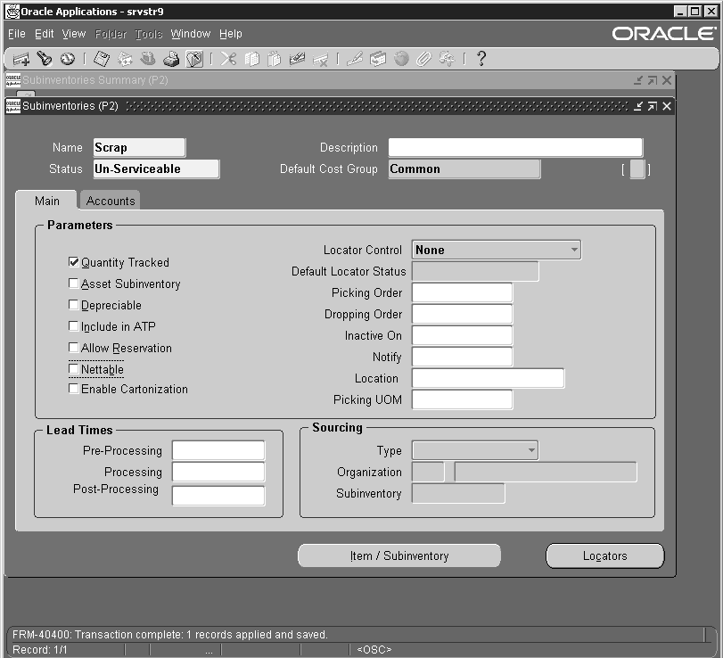
Task: Tick the Depreciable checkbox
Action: [73, 305]
